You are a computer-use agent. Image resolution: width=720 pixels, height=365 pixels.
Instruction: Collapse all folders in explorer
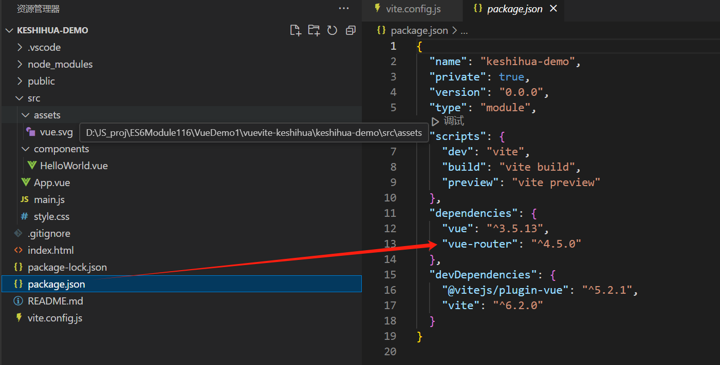click(x=350, y=30)
